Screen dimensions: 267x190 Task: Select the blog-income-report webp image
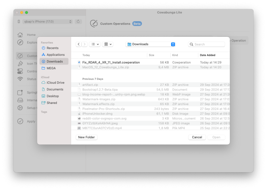pyautogui.click(x=150, y=94)
